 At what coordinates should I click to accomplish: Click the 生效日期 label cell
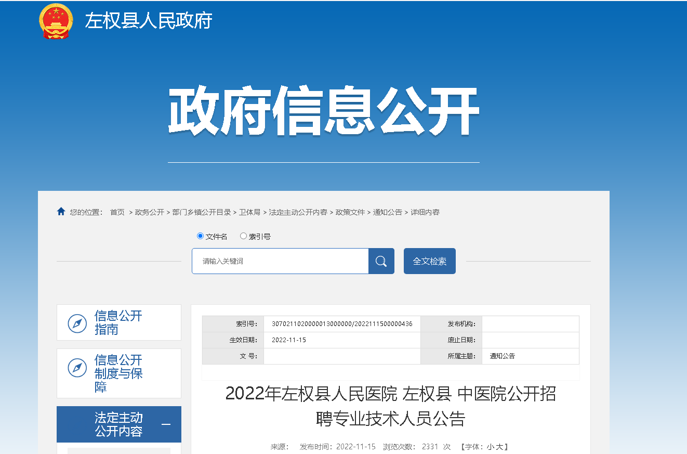[233, 340]
